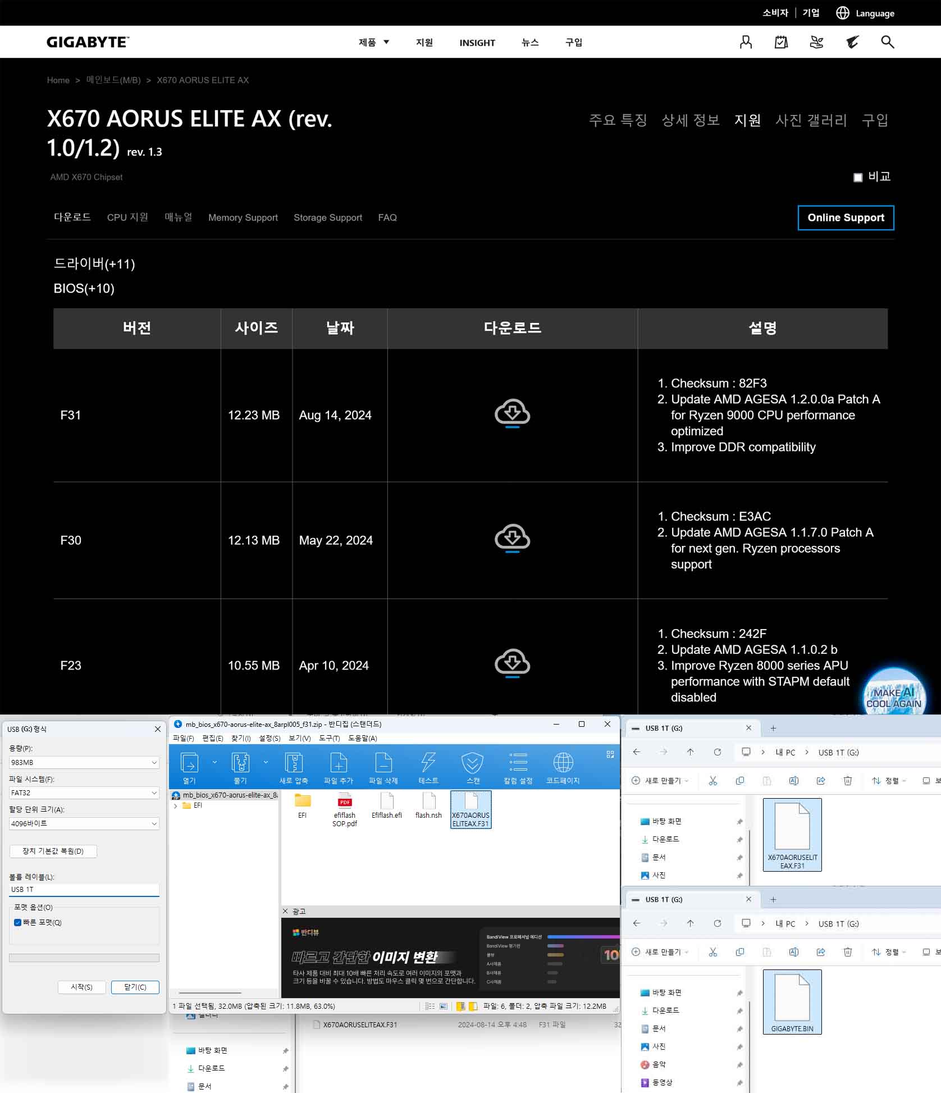941x1093 pixels.
Task: Expand the 제품 menu in Gigabyte navigation
Action: [x=374, y=43]
